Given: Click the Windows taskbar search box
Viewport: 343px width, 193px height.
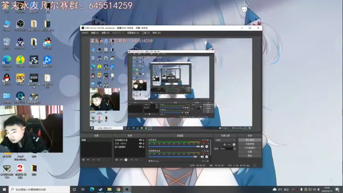Looking at the screenshot, I should (39, 189).
